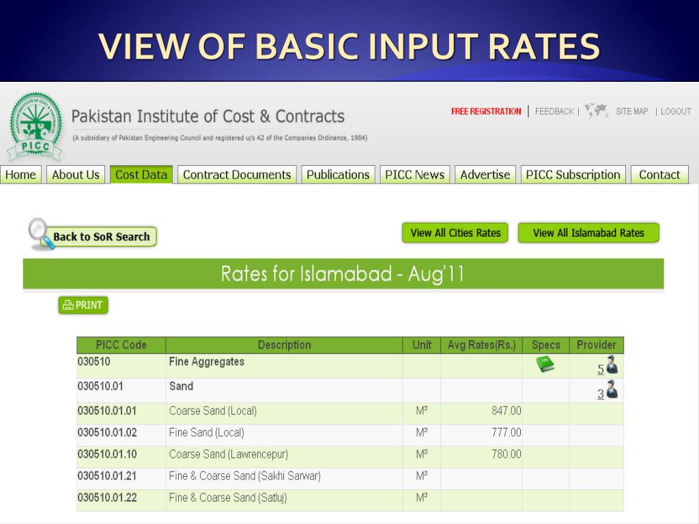Go to the Advertise tab
The width and height of the screenshot is (699, 524).
[x=485, y=175]
